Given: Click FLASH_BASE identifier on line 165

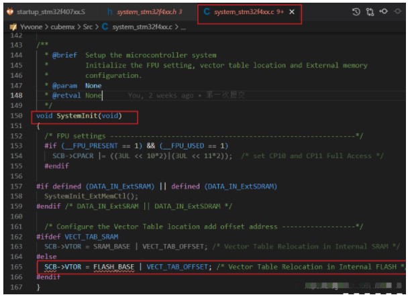Looking at the screenshot, I should (114, 267).
